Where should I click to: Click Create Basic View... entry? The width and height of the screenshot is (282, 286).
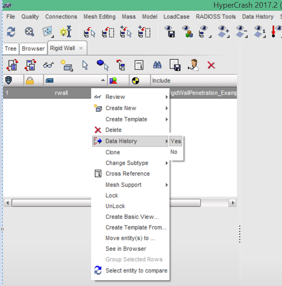(x=130, y=217)
